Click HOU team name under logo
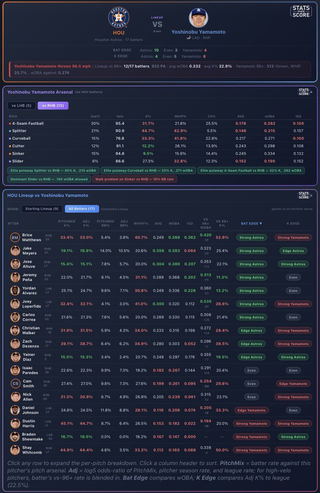The width and height of the screenshot is (320, 493). [x=118, y=32]
